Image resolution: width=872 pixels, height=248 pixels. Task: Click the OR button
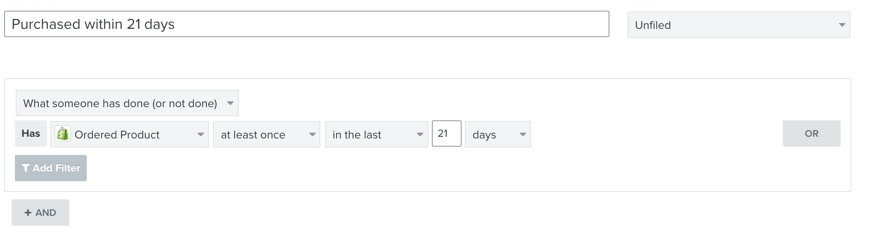(812, 133)
